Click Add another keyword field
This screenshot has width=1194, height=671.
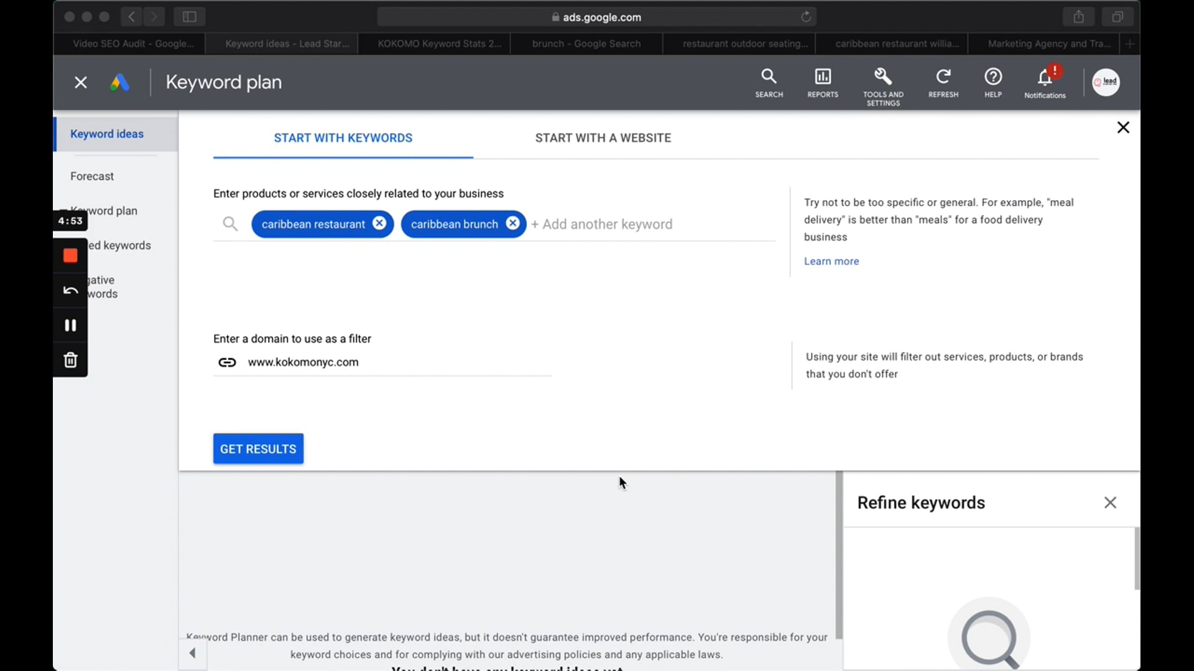click(607, 224)
